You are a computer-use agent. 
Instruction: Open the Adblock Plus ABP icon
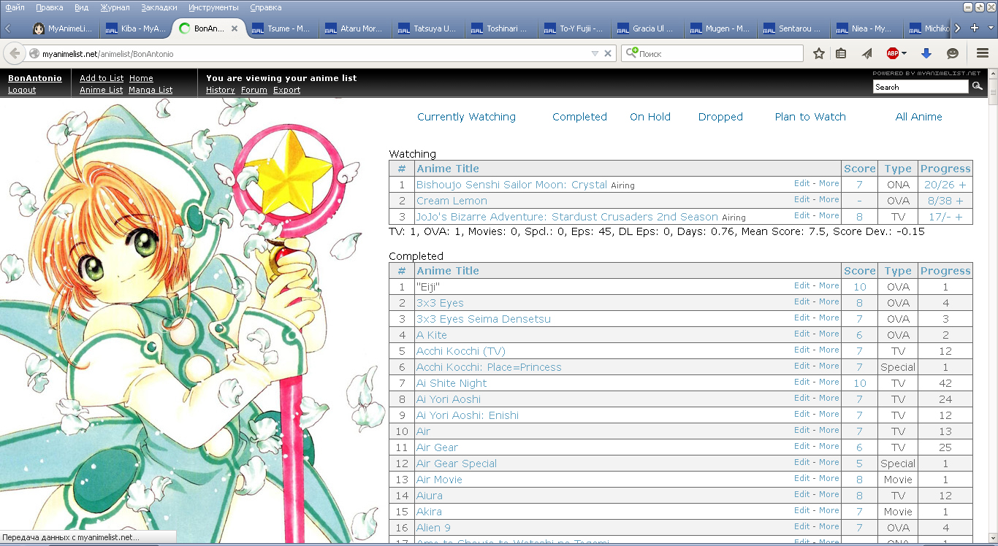893,53
